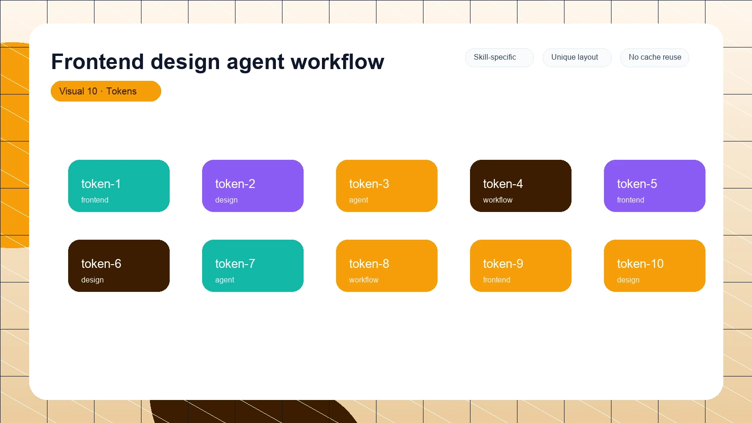The height and width of the screenshot is (423, 752).
Task: Select the token-5 frontend card
Action: pyautogui.click(x=655, y=186)
